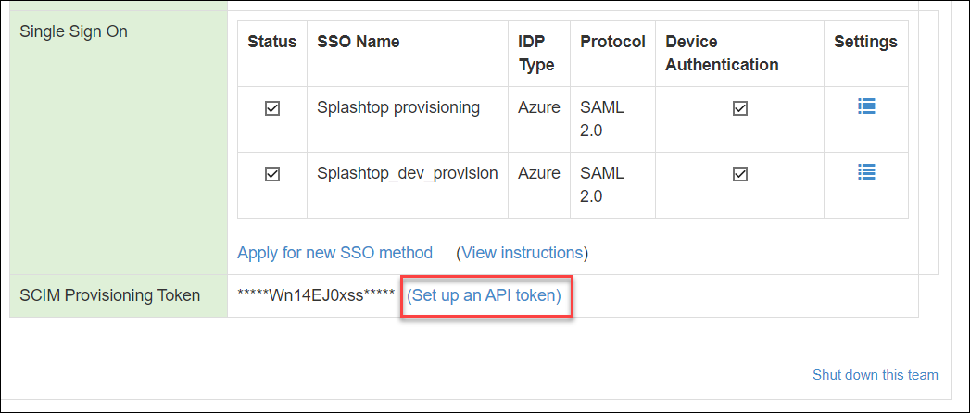The width and height of the screenshot is (970, 413).
Task: Click Apply for new SSO method link
Action: click(334, 253)
